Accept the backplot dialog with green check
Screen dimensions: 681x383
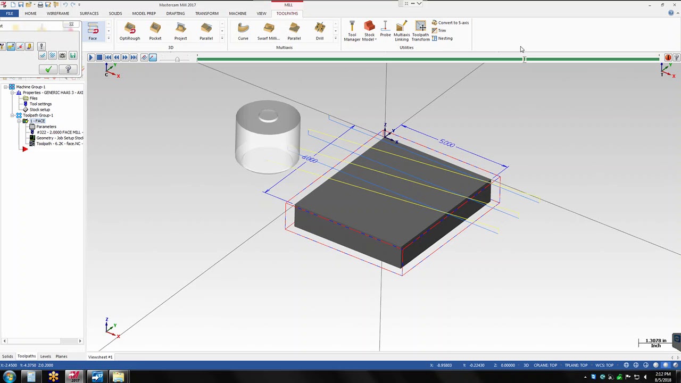tap(48, 69)
